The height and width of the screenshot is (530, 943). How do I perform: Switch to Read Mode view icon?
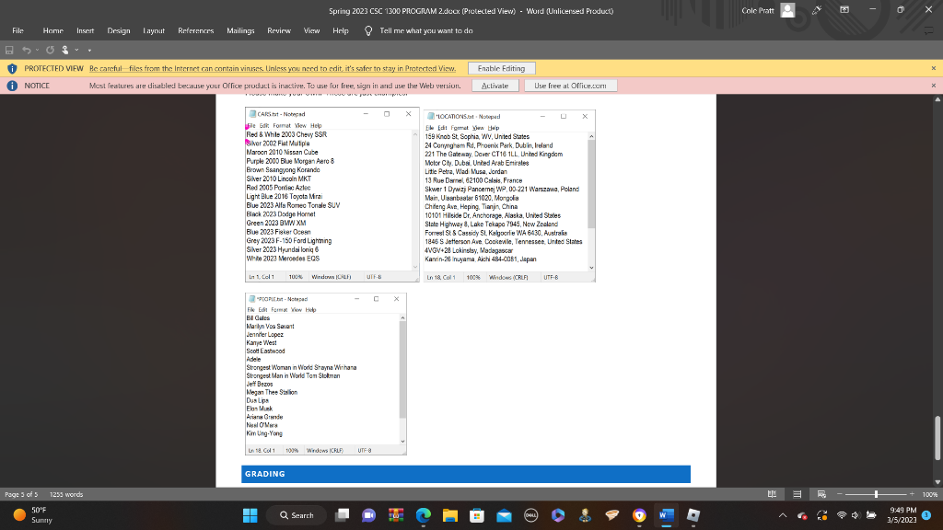(x=773, y=494)
